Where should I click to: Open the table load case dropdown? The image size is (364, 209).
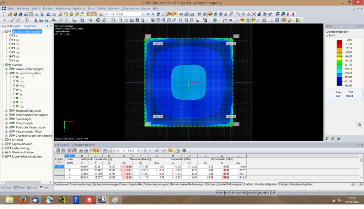139,150
